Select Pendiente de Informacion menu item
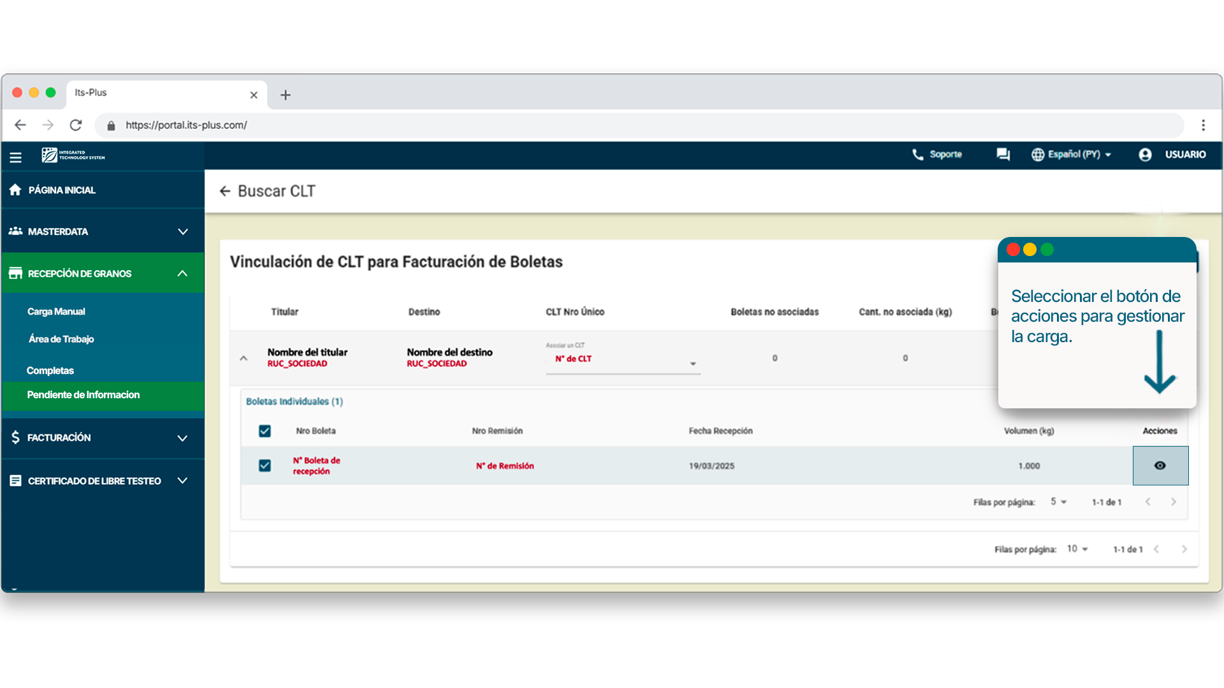 point(84,395)
